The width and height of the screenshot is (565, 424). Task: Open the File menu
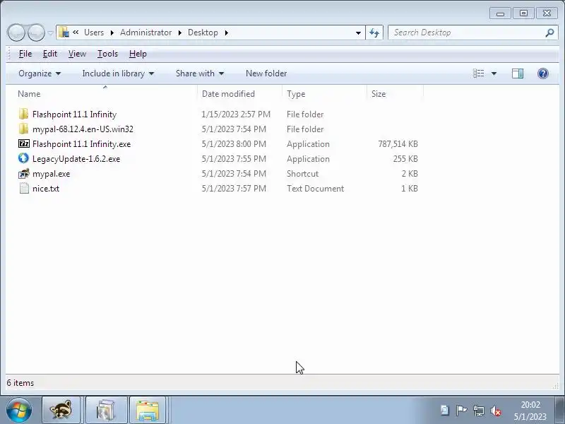pos(25,54)
